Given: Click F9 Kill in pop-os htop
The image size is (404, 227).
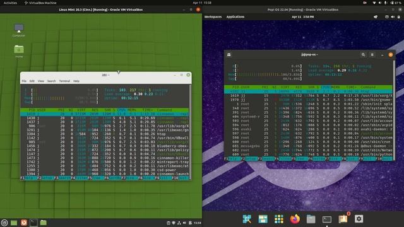Looking at the screenshot, I should (x=367, y=159).
